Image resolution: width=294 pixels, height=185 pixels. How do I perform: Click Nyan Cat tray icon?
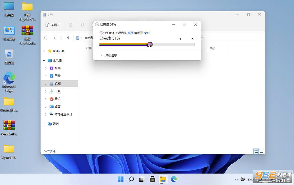click(x=242, y=179)
